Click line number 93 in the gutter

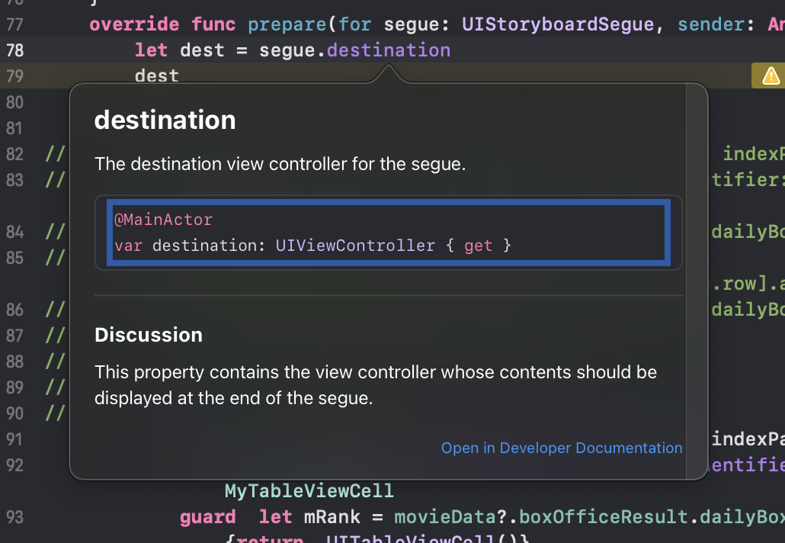pos(14,517)
